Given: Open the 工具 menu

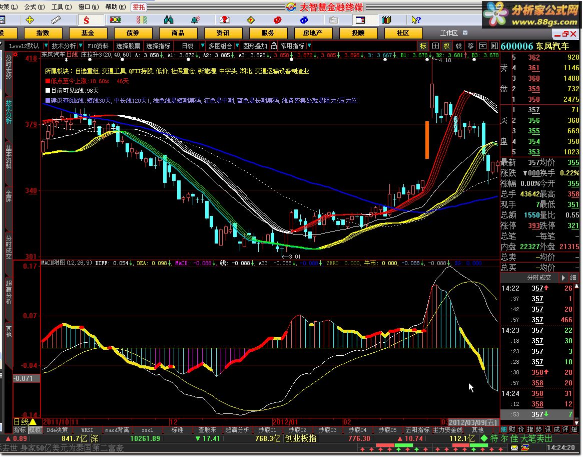Looking at the screenshot, I should coord(62,7).
